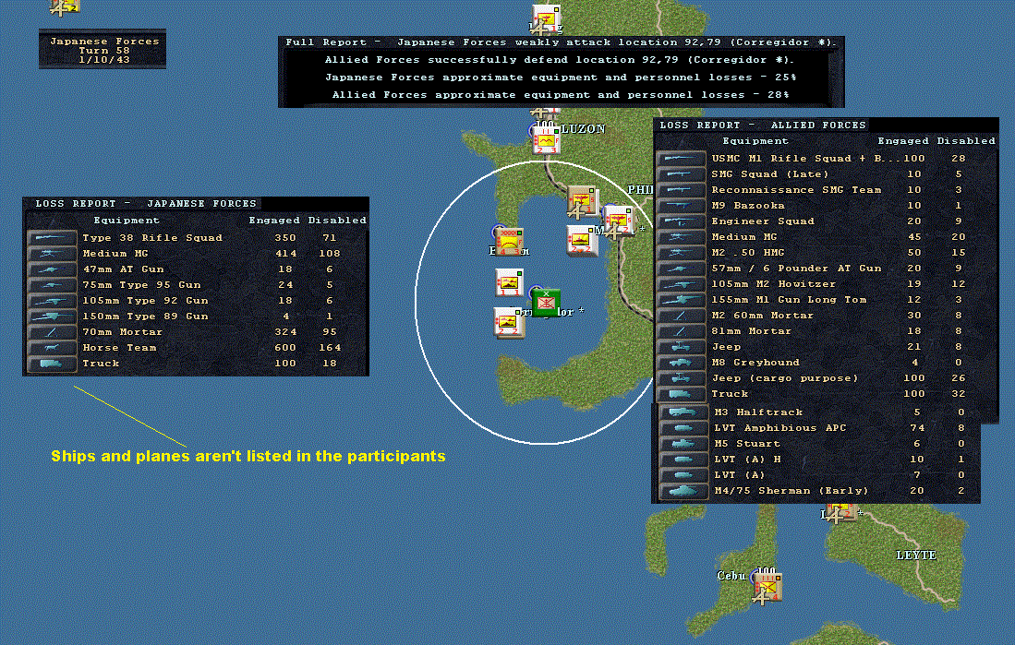Click the LVT Amphibious APC icon

683,427
